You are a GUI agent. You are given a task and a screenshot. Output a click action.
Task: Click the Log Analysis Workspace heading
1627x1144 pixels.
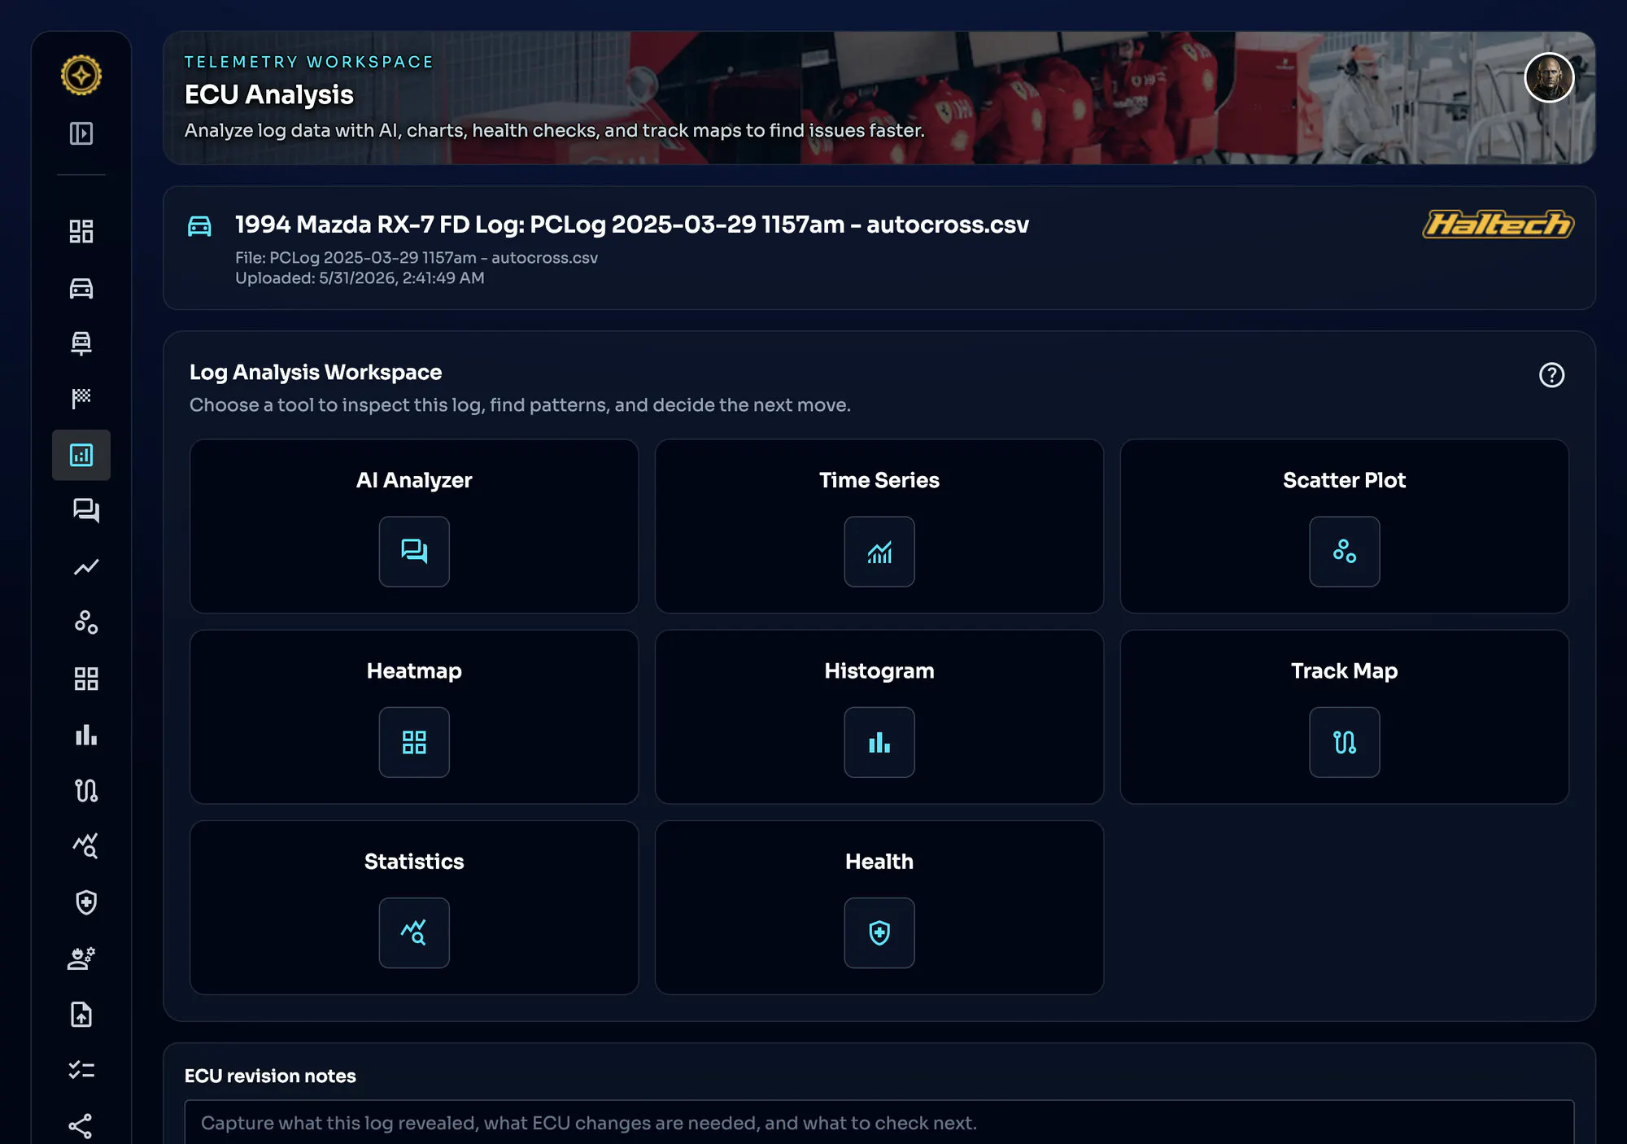tap(316, 372)
